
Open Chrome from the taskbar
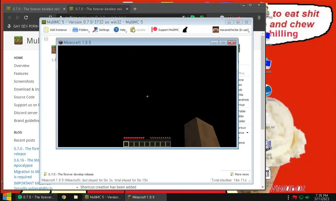pos(64,197)
